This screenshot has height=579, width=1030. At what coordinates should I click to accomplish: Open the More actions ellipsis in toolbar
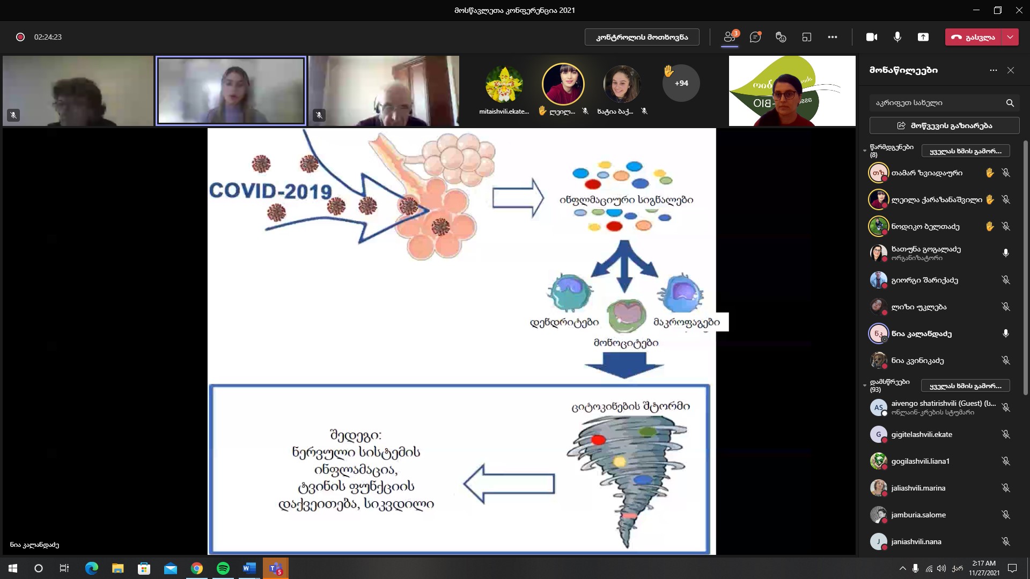pyautogui.click(x=833, y=37)
